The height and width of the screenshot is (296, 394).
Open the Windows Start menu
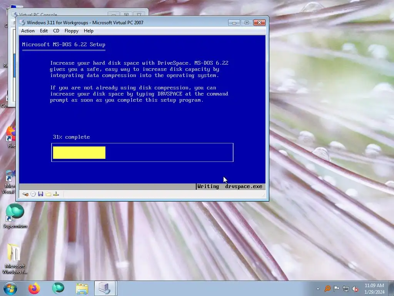pos(10,288)
